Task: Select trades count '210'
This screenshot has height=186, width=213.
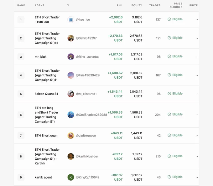Action: (x=158, y=156)
